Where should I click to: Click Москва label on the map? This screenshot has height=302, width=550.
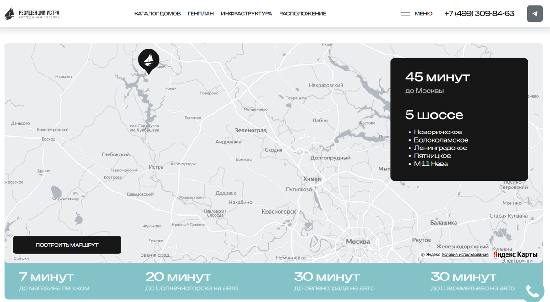click(358, 242)
